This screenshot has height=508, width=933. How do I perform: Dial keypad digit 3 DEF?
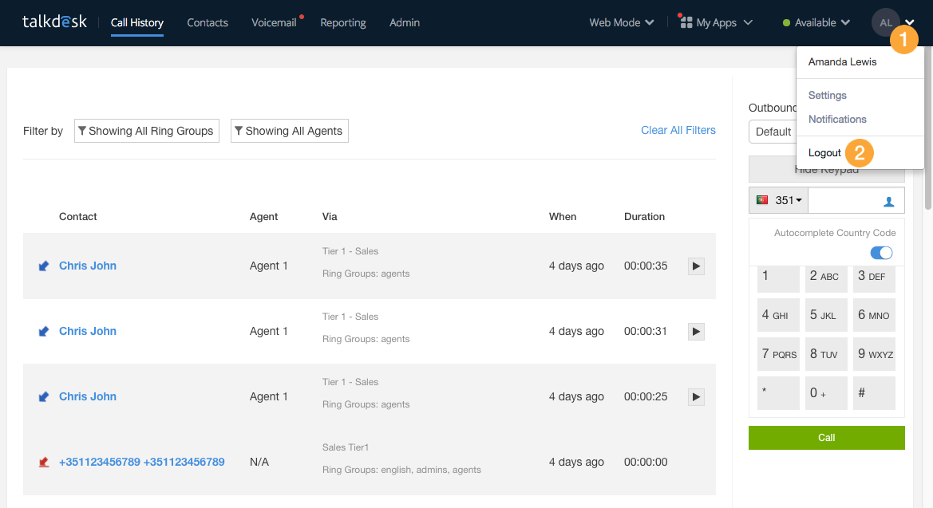pyautogui.click(x=874, y=278)
